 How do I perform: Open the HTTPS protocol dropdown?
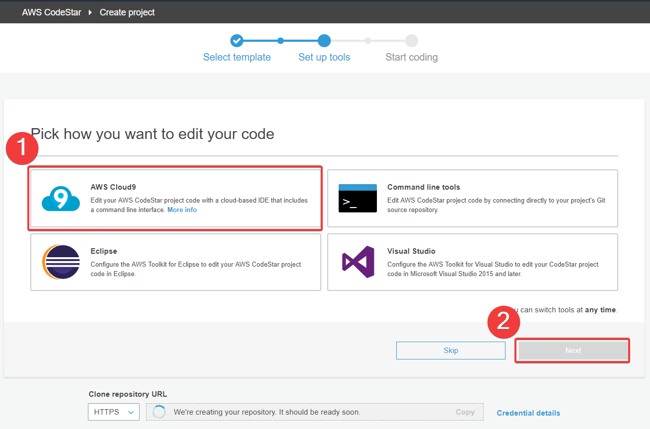click(x=114, y=412)
